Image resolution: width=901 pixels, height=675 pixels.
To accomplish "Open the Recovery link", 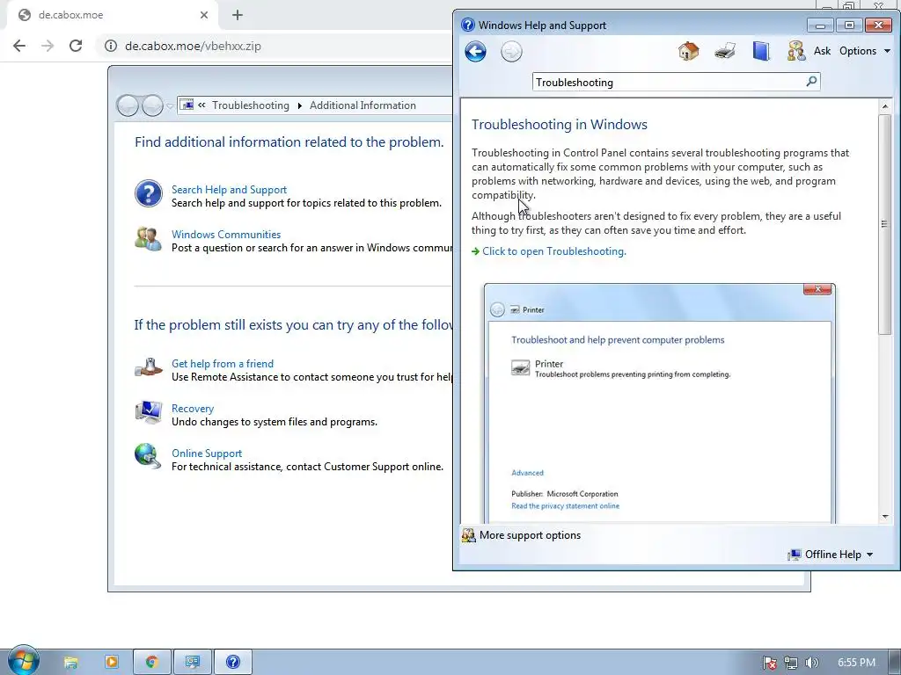I will pos(193,408).
